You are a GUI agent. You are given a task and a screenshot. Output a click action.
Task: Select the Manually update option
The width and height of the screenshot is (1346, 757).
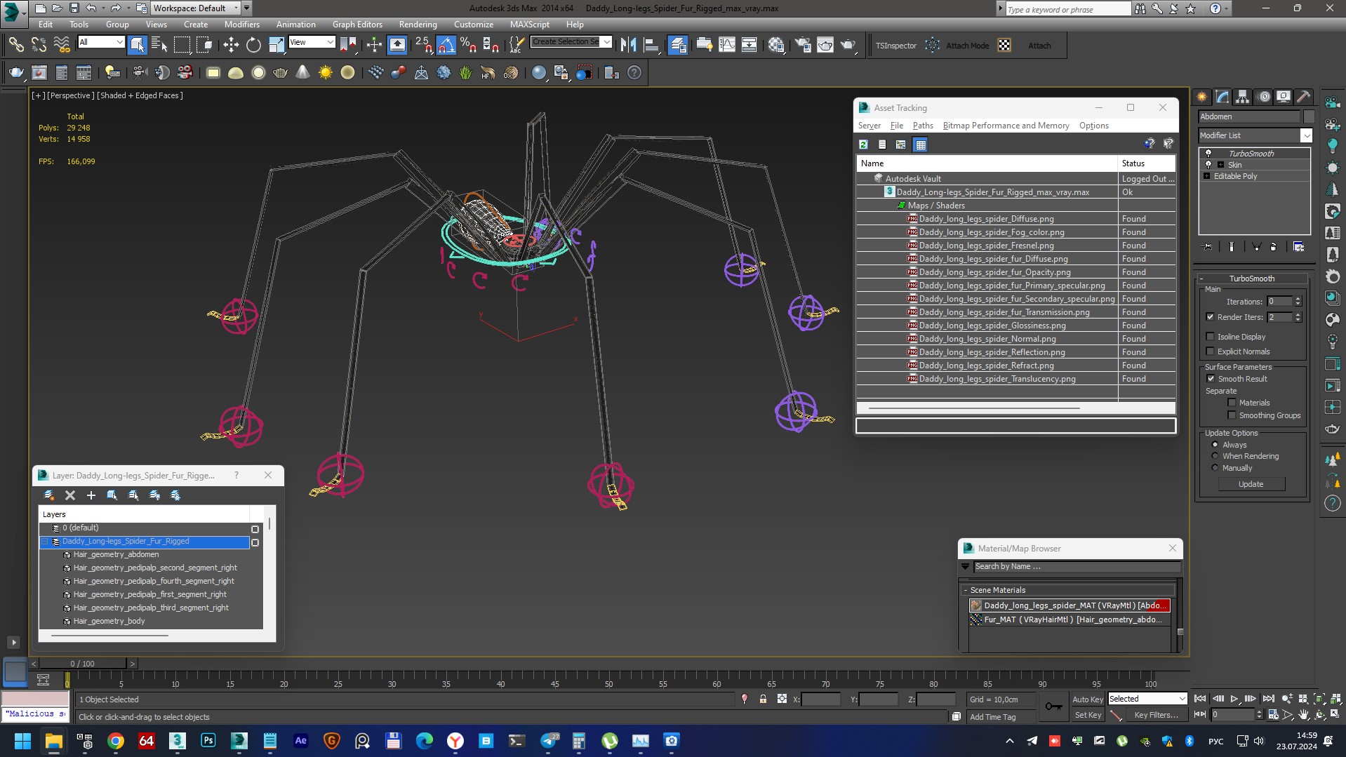[1215, 468]
